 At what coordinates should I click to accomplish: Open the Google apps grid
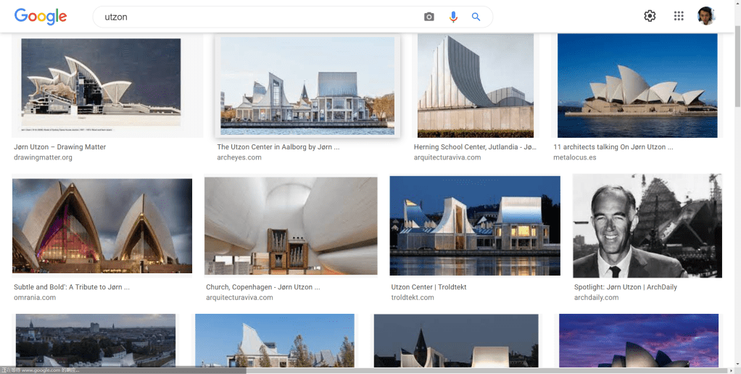click(x=679, y=16)
